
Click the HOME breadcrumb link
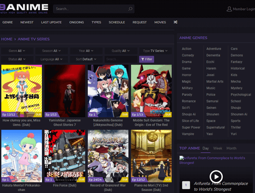[x=7, y=39]
